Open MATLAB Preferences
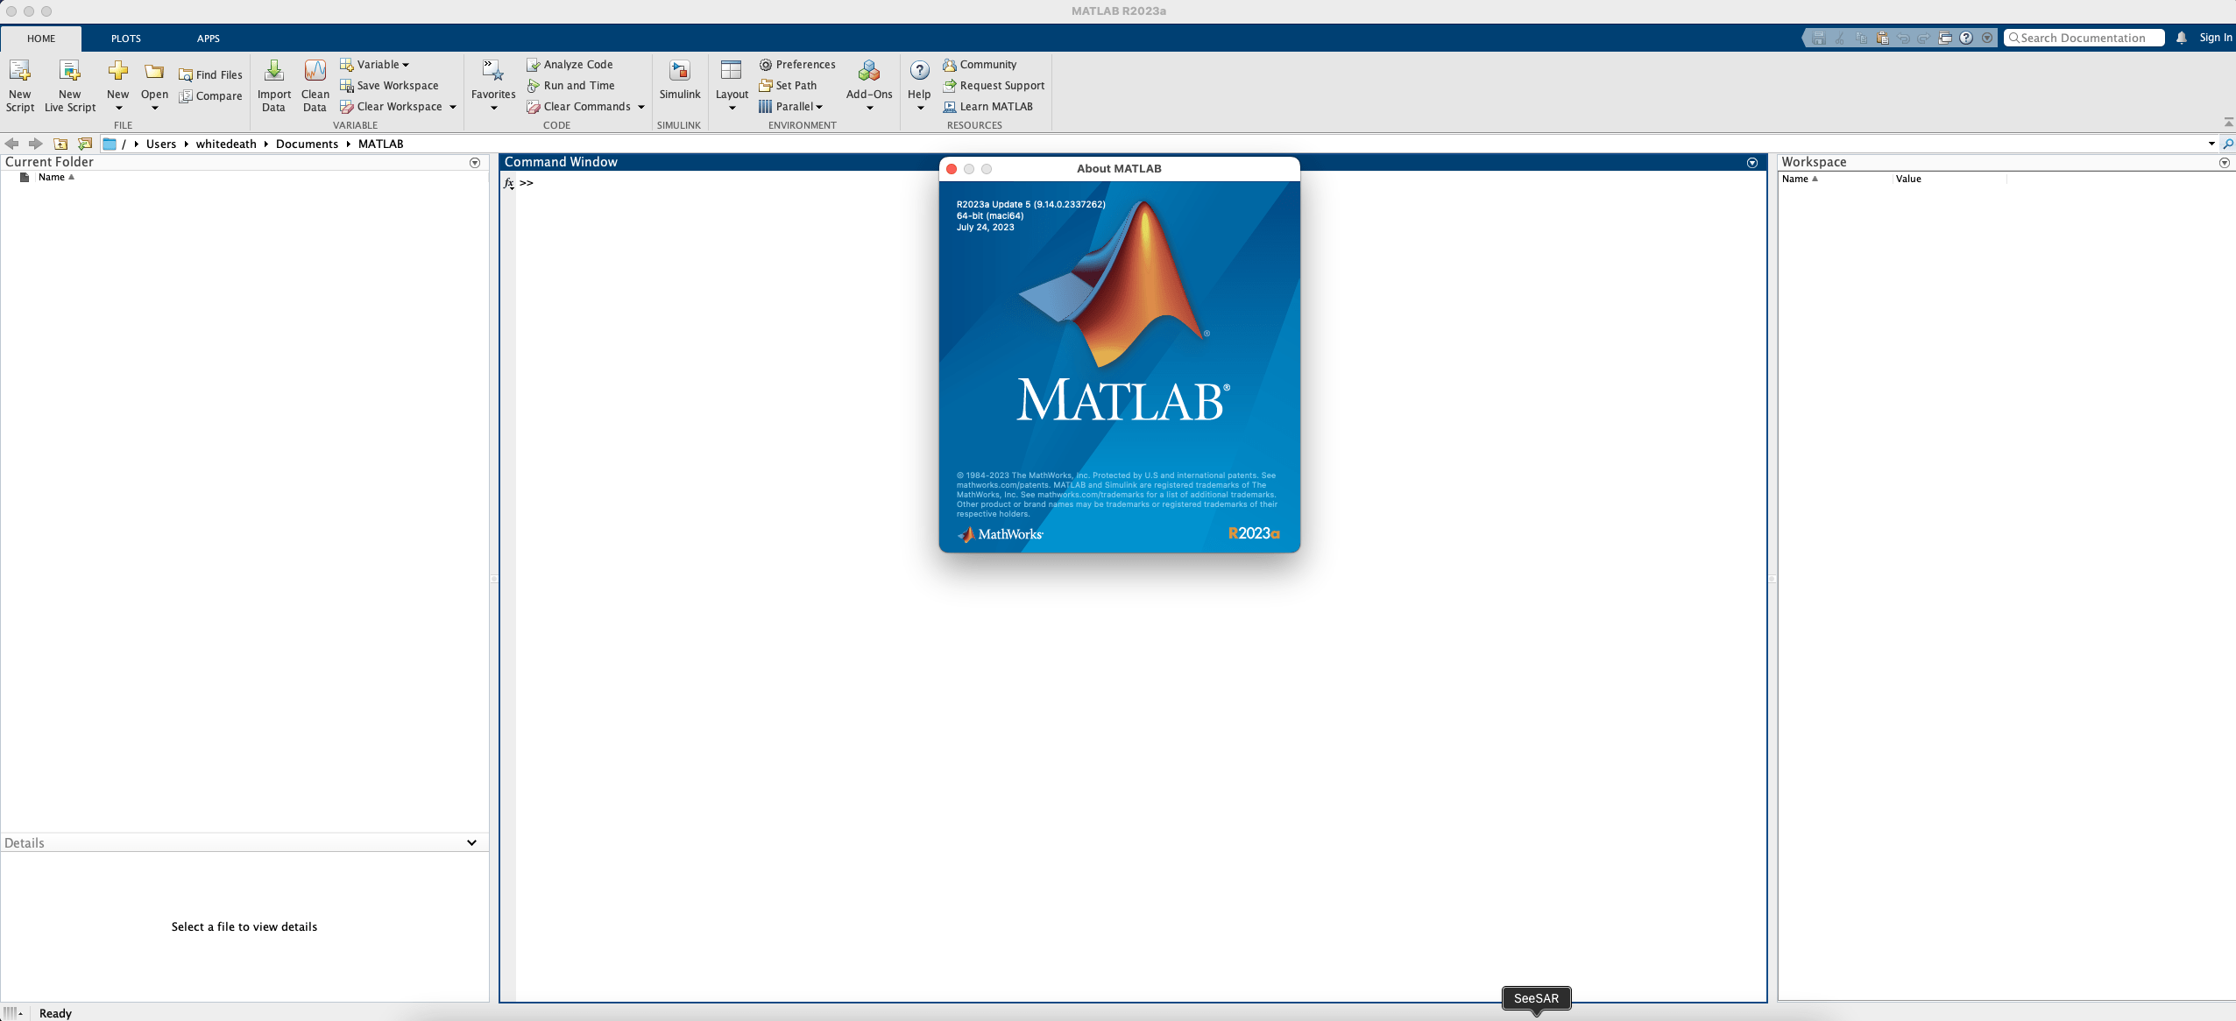The width and height of the screenshot is (2236, 1021). click(x=797, y=65)
